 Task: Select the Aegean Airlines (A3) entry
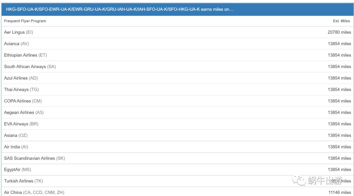[24, 112]
